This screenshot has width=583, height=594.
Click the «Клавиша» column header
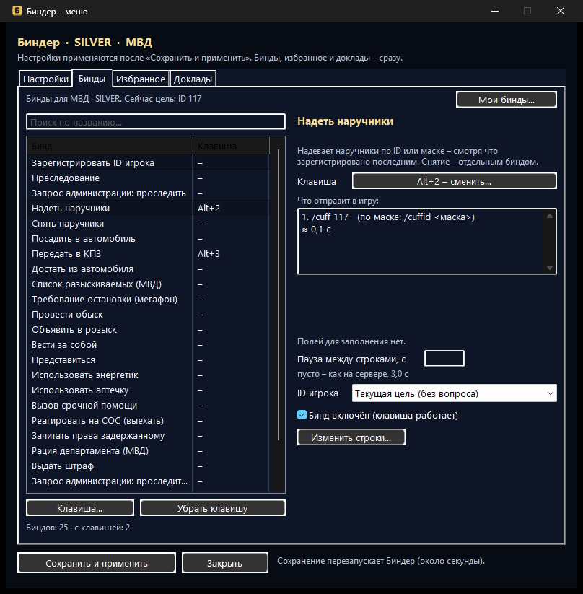pyautogui.click(x=231, y=147)
